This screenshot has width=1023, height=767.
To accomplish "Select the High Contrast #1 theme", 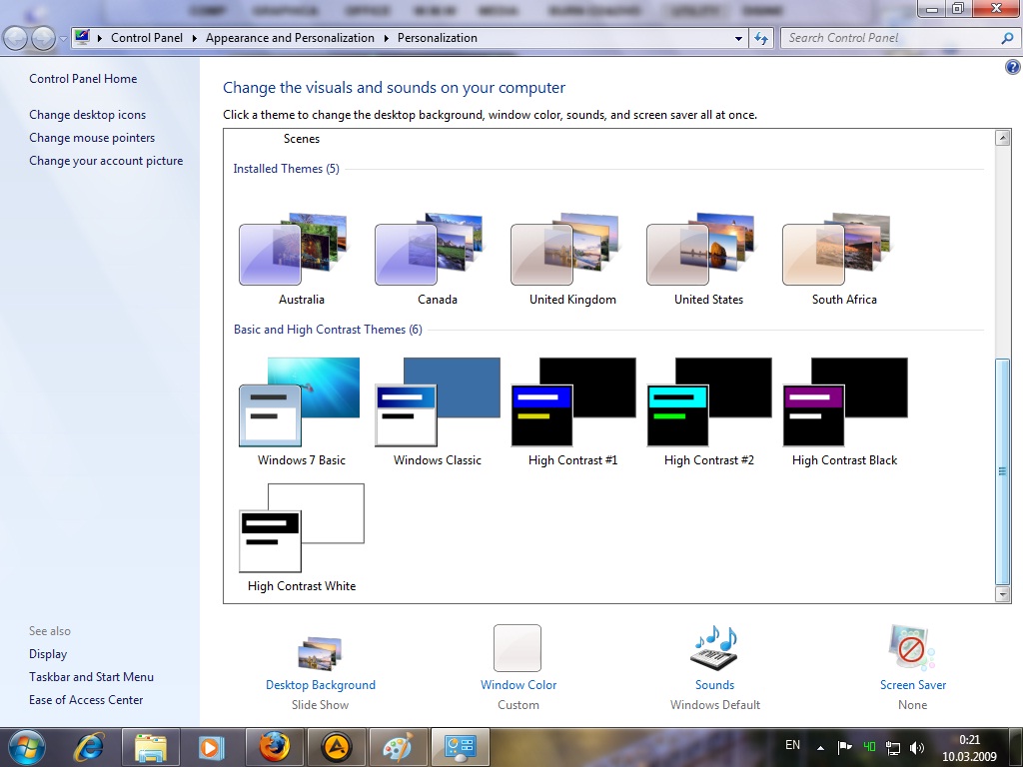I will (x=572, y=401).
